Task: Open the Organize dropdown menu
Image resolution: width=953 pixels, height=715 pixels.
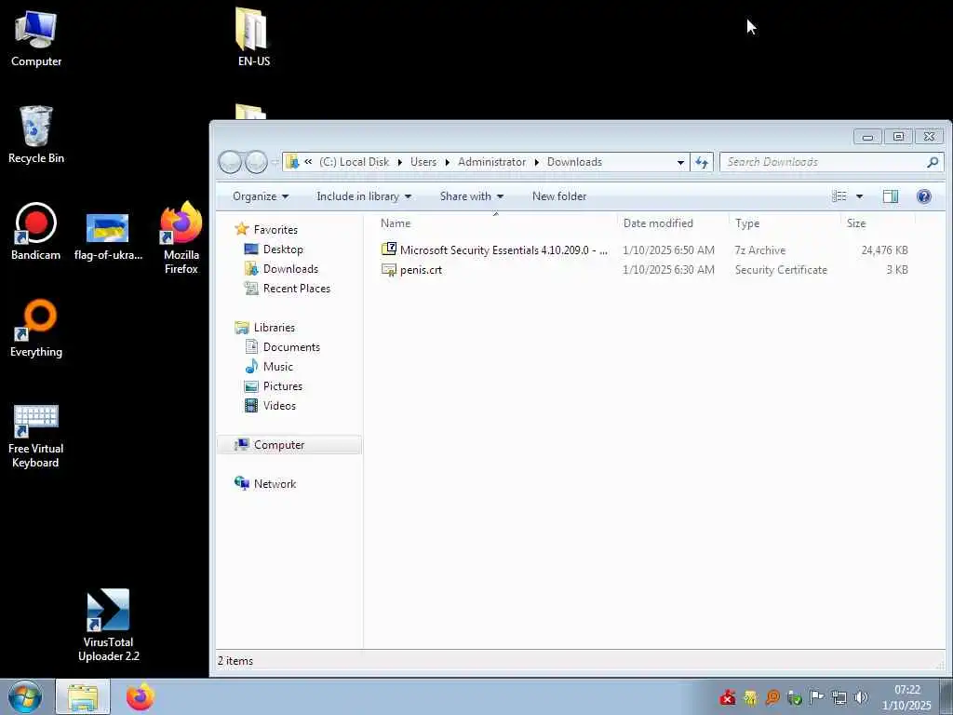Action: point(261,196)
